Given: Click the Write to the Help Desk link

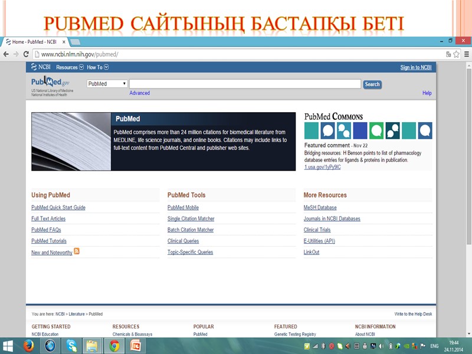Looking at the screenshot, I should click(x=413, y=314).
